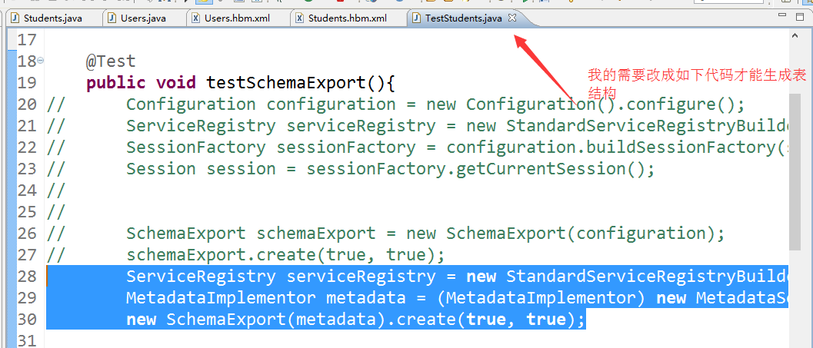
Task: Click the 'void' keyword on line 19
Action: coord(176,83)
